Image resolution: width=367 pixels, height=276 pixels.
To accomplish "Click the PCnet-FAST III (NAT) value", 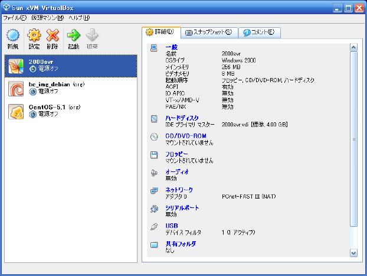I will [248, 196].
